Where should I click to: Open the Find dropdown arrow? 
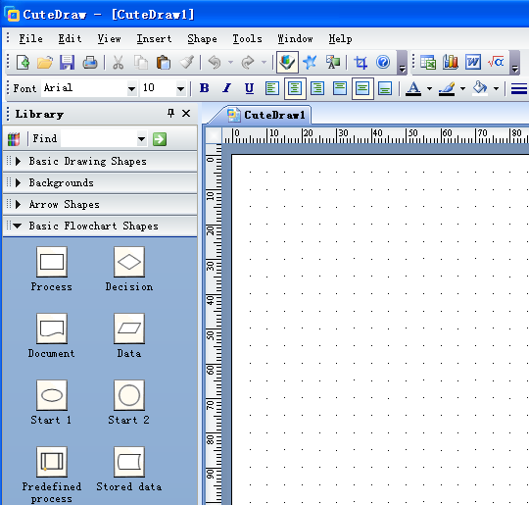(142, 139)
